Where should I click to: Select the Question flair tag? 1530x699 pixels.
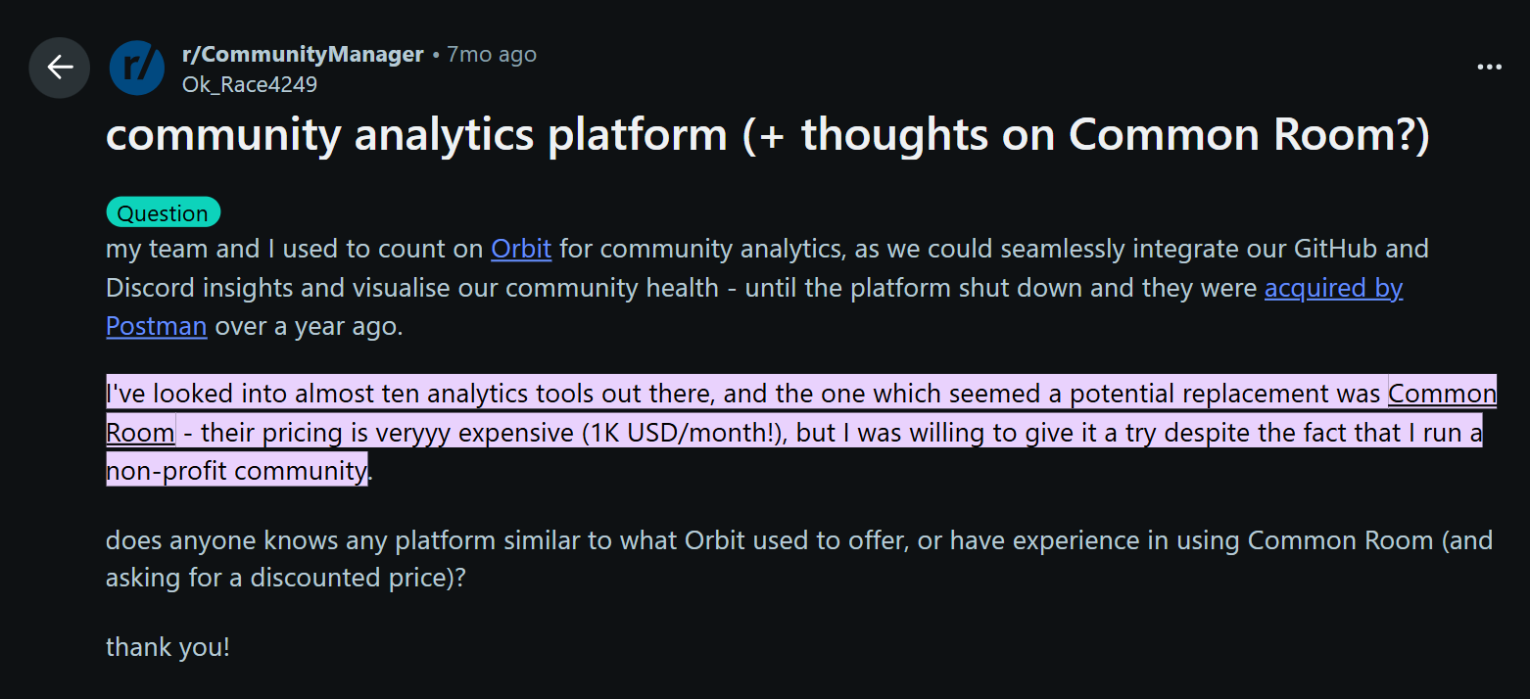(x=163, y=211)
